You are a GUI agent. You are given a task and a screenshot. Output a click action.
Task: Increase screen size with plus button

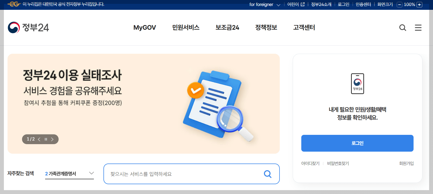click(x=420, y=5)
